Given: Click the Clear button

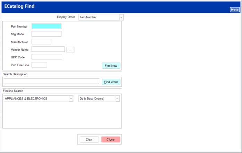Looking at the screenshot, I should [x=89, y=140].
